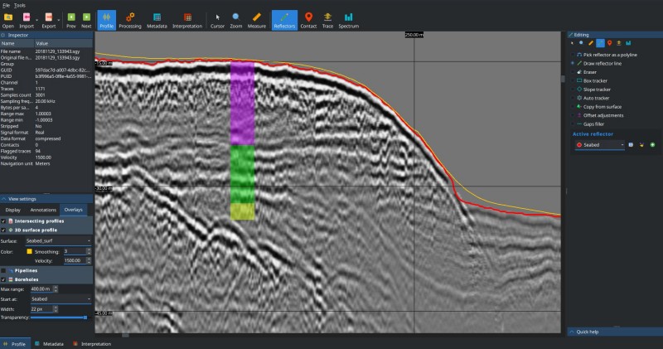Open the Export button dropdown arrow

(x=59, y=20)
